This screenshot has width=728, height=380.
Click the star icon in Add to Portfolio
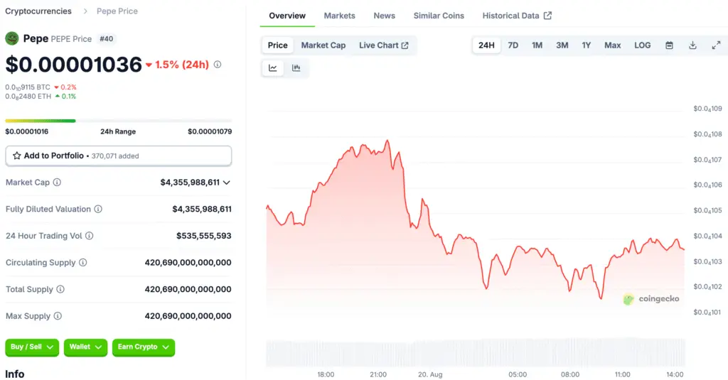pyautogui.click(x=17, y=156)
